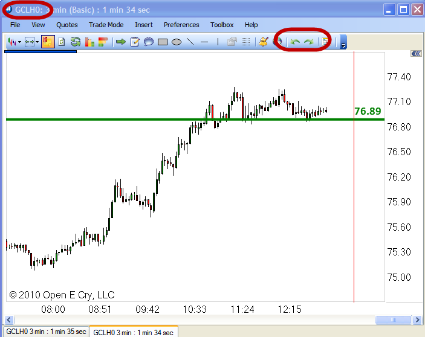Select the rectangle drawing tool
Image resolution: width=425 pixels, height=337 pixels.
coord(163,42)
